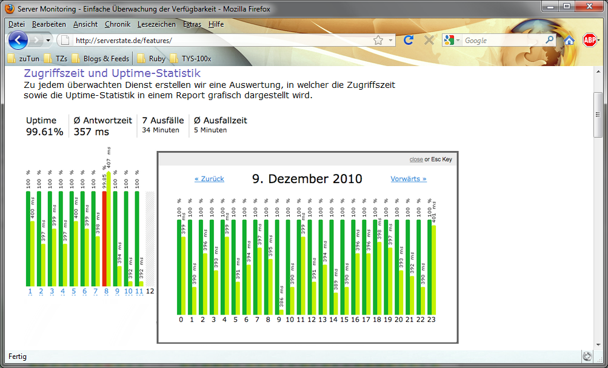Click the Vorwärts » link

pyautogui.click(x=408, y=179)
